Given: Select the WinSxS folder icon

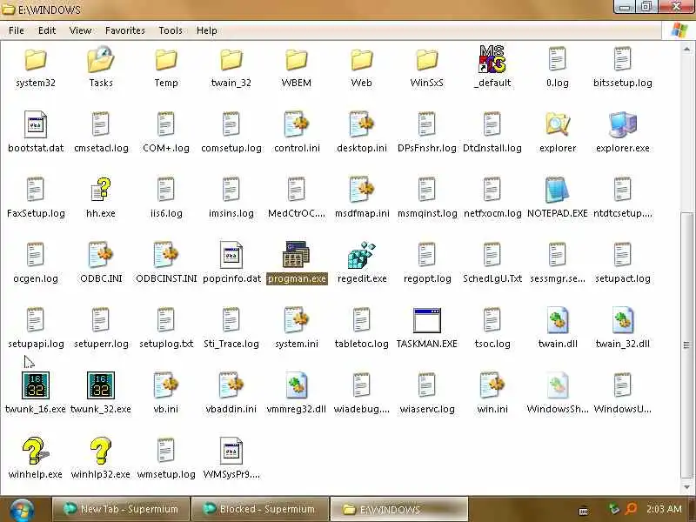Looking at the screenshot, I should coord(427,59).
